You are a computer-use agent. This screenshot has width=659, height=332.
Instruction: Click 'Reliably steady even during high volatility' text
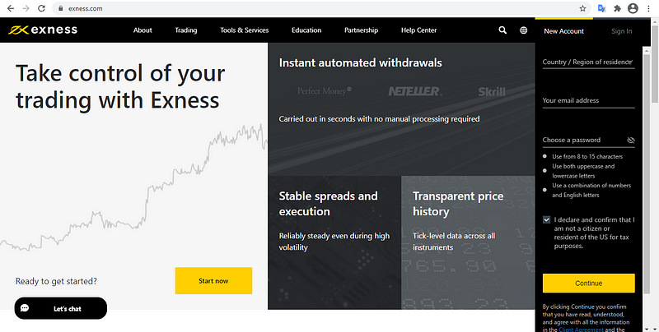coord(334,242)
